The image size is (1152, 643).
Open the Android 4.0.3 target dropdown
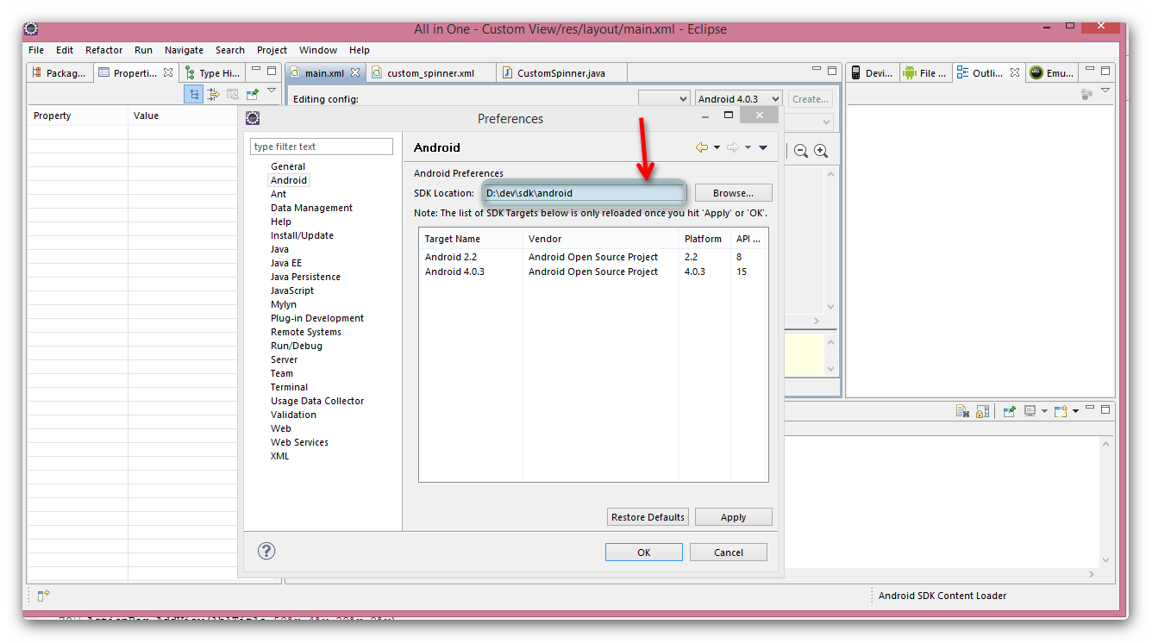tap(738, 99)
